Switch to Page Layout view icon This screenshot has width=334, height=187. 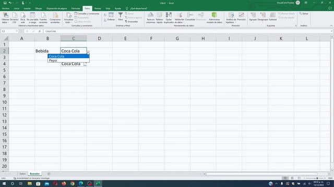coord(292,178)
